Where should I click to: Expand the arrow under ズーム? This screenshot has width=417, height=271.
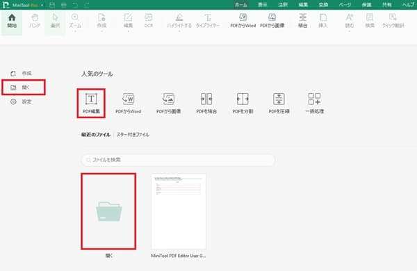[x=75, y=31]
